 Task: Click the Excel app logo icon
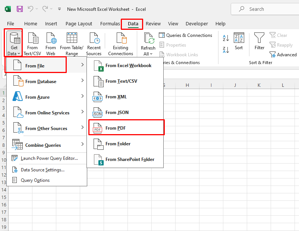tap(8, 9)
